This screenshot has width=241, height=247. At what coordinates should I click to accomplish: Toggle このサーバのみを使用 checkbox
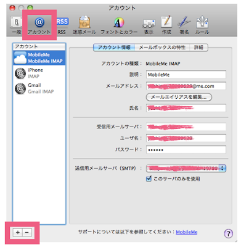[149, 178]
